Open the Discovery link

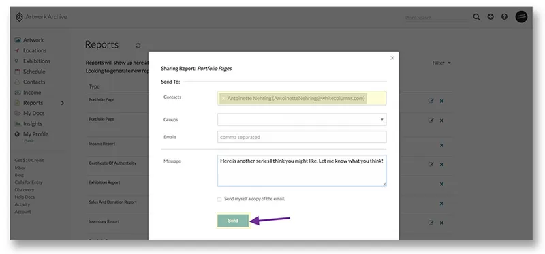coord(25,190)
